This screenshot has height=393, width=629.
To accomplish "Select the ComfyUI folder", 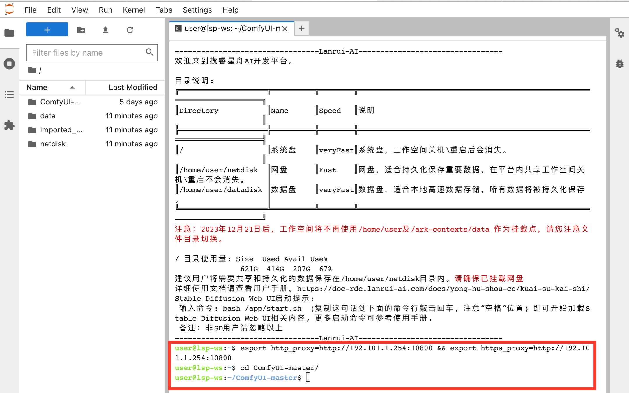I will point(60,102).
